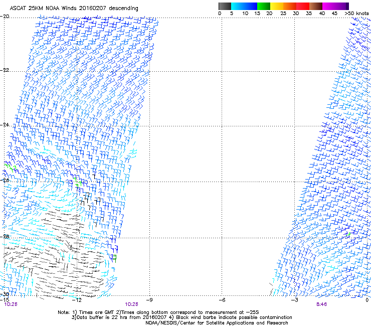371x326 pixels.
Task: Click the cyan 5-10 knots color swatch
Action: coord(238,6)
